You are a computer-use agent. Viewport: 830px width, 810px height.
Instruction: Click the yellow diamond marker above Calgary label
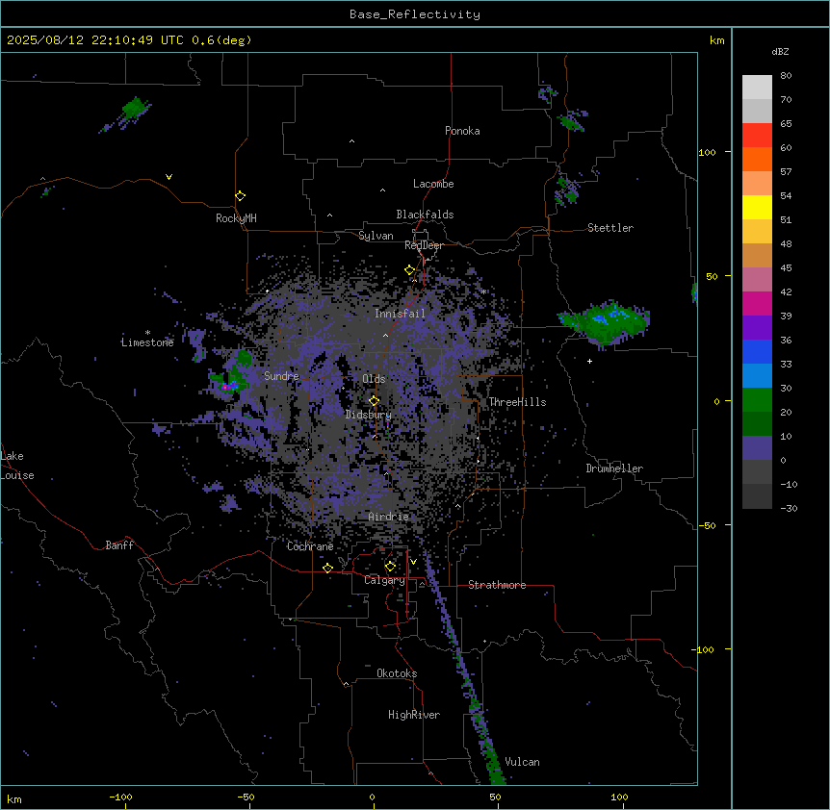390,567
